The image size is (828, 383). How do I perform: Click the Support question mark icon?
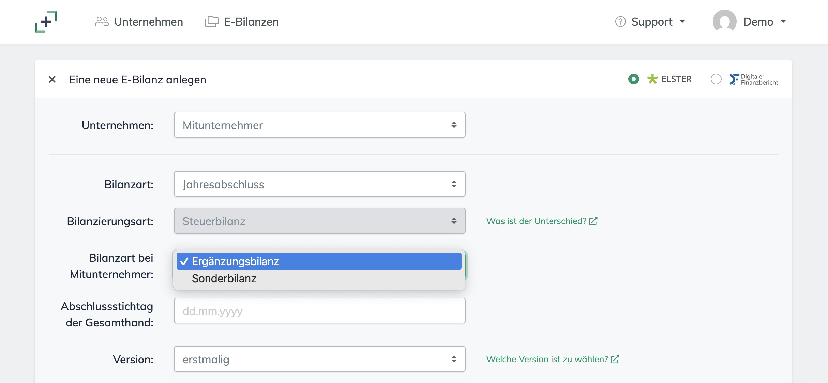pyautogui.click(x=620, y=22)
